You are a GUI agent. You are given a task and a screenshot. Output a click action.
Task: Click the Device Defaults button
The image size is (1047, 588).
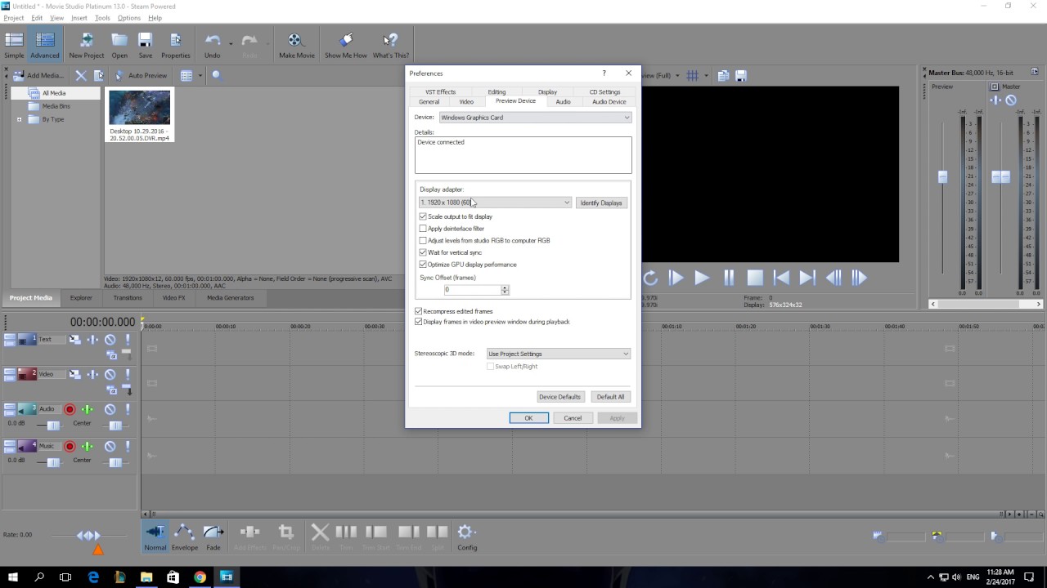coord(559,397)
